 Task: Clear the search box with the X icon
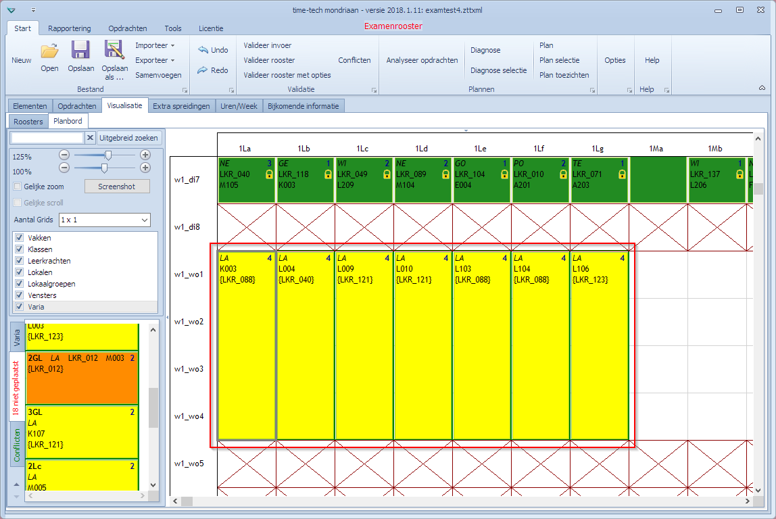tap(90, 138)
